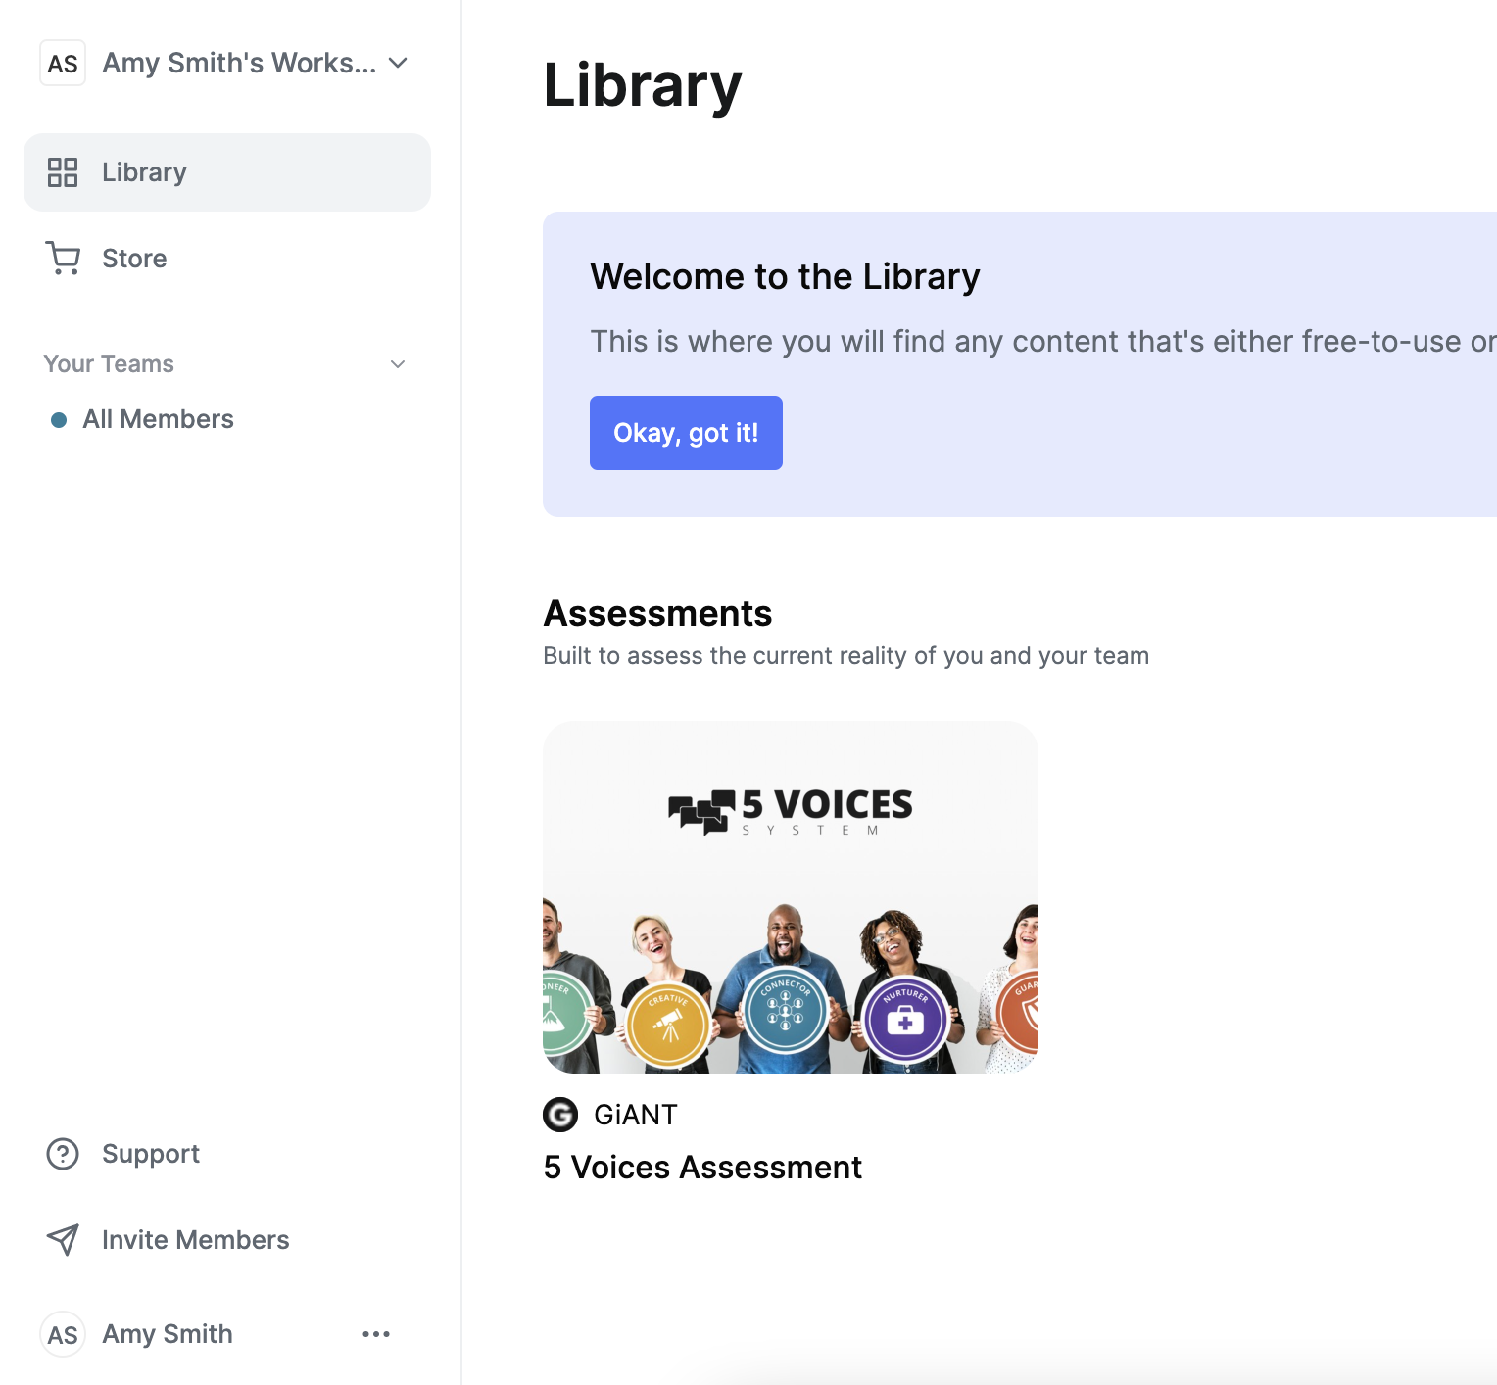Click the Store shopping cart icon
The image size is (1497, 1385).
pos(63,259)
